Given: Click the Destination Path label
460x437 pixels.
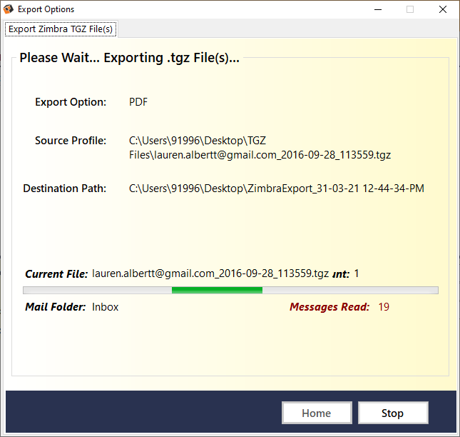Looking at the screenshot, I should coord(65,189).
